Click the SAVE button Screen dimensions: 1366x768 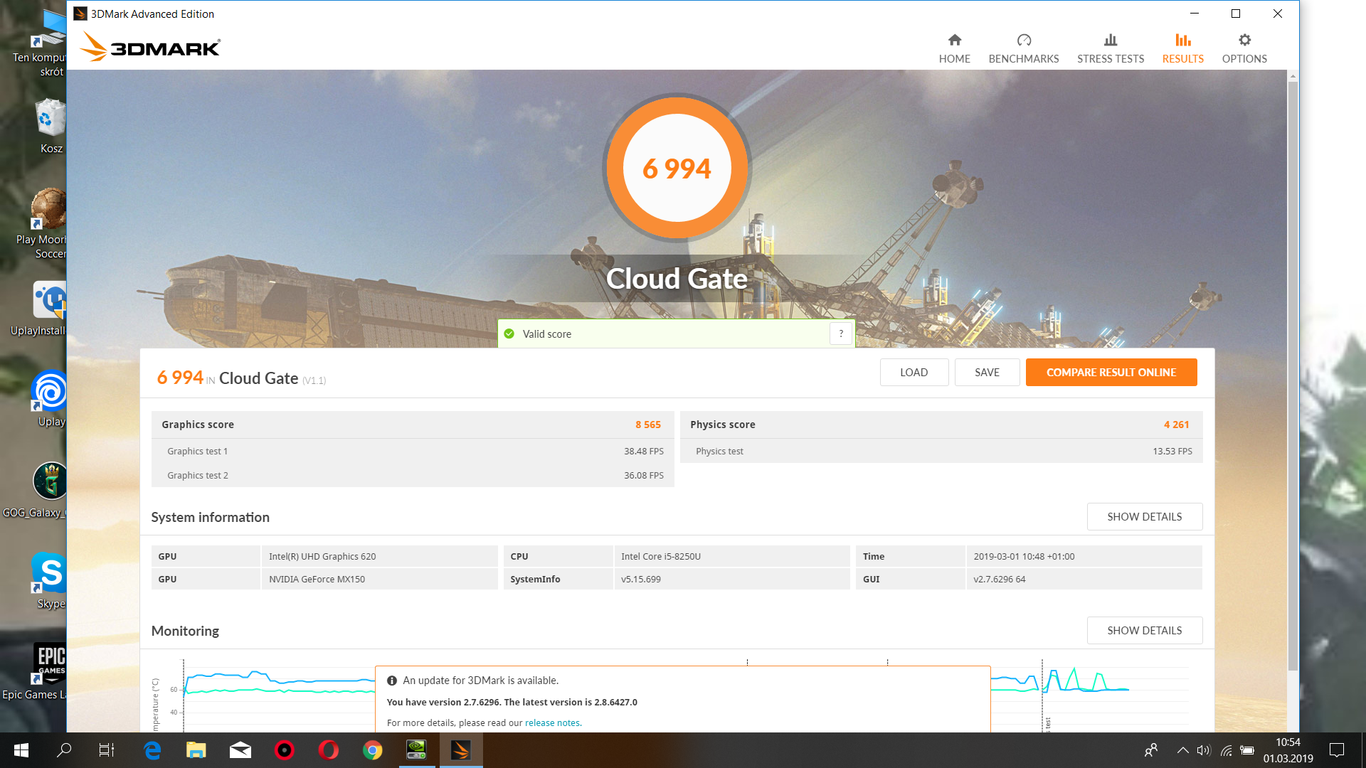click(x=987, y=372)
